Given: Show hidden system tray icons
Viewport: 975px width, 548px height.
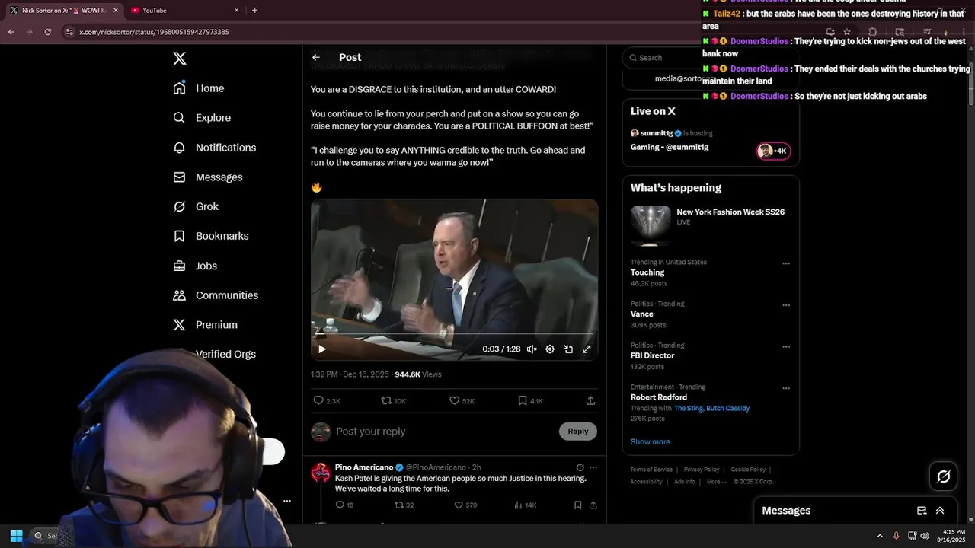Looking at the screenshot, I should (x=880, y=536).
